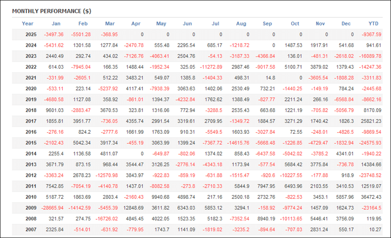
Task: Select the 2008 March value -16726.02
Action: pos(107,218)
